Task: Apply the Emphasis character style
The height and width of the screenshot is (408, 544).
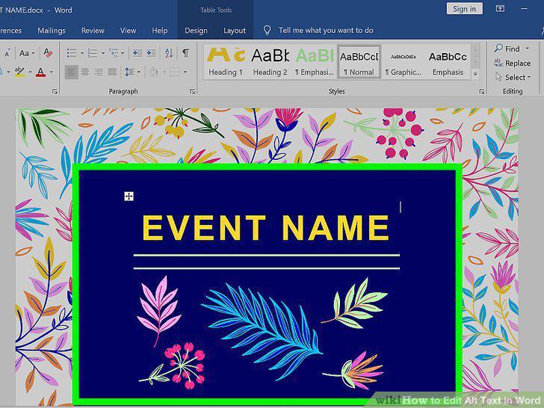Action: pos(448,62)
